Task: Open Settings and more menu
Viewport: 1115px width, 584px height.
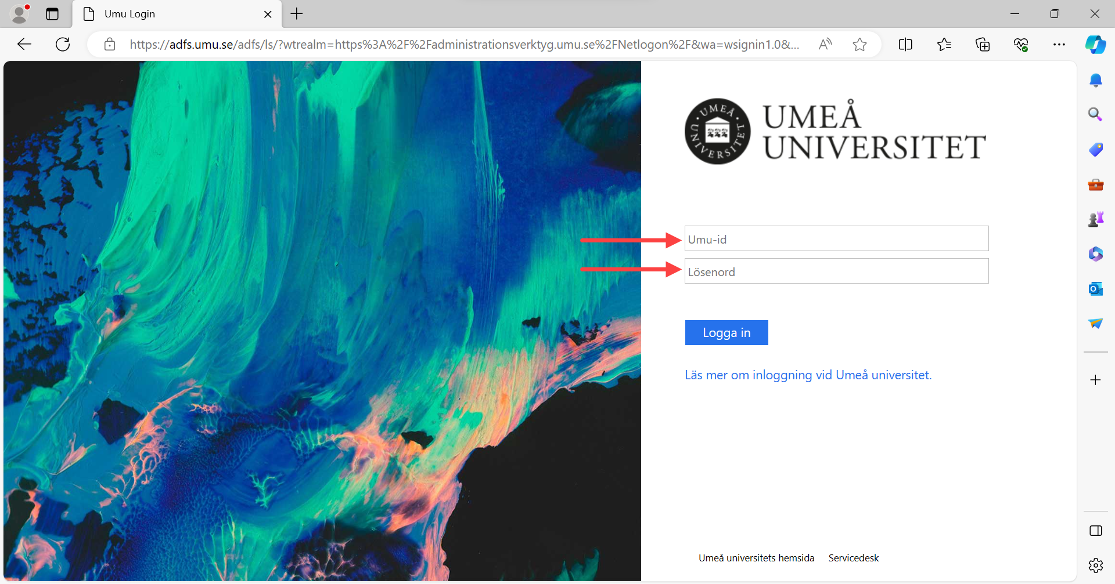Action: click(1059, 44)
